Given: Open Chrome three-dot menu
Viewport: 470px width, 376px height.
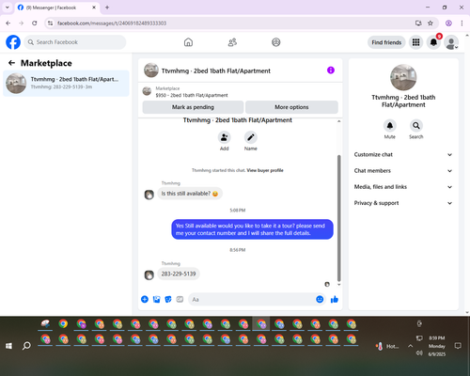Looking at the screenshot, I should 462,23.
